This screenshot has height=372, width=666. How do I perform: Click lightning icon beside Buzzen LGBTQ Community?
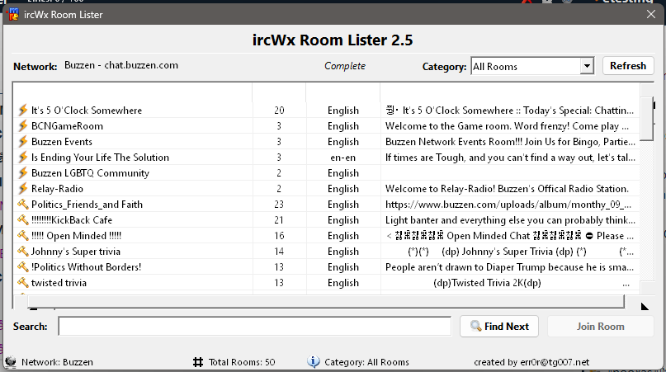[22, 173]
